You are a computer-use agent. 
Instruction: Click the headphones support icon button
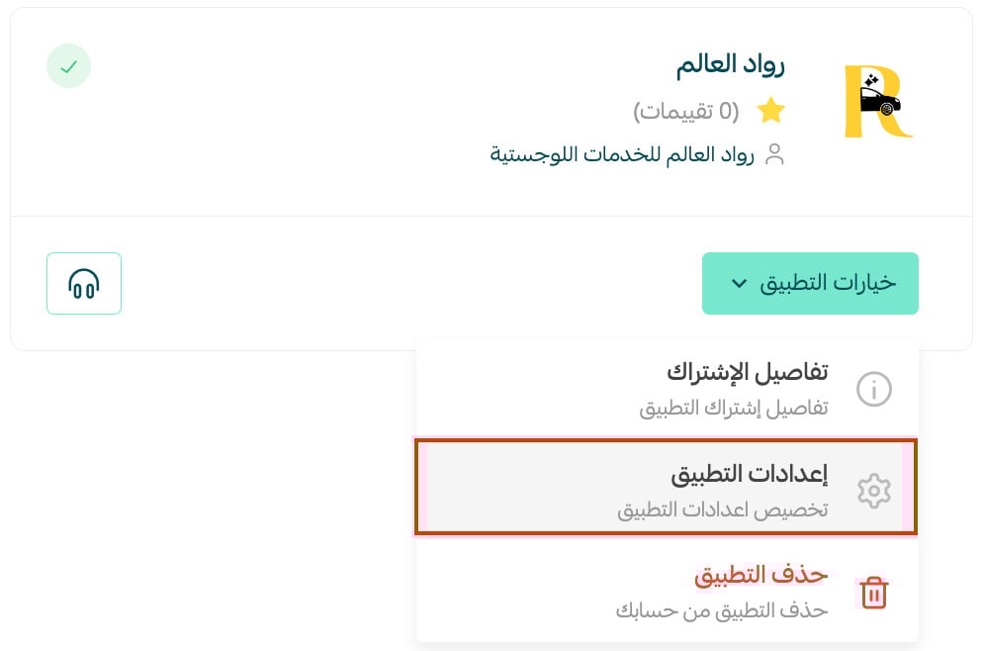84,284
